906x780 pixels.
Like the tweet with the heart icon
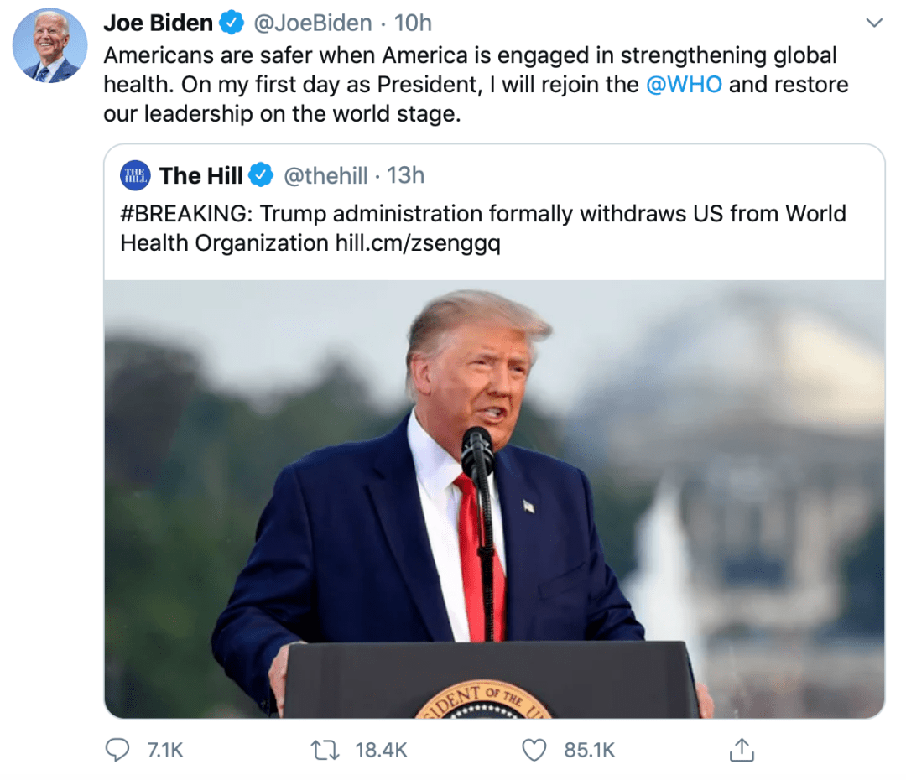[x=534, y=750]
